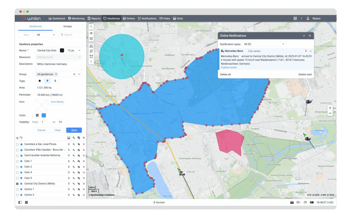Click the eye visibility icon on map toolbar
The width and height of the screenshot is (351, 220).
coord(91,33)
